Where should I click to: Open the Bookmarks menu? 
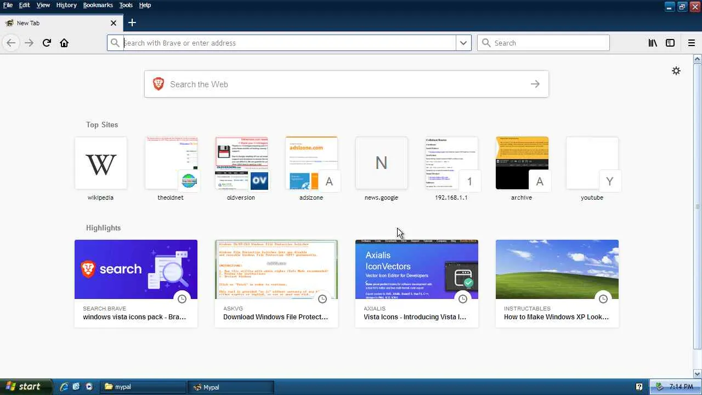(x=98, y=5)
